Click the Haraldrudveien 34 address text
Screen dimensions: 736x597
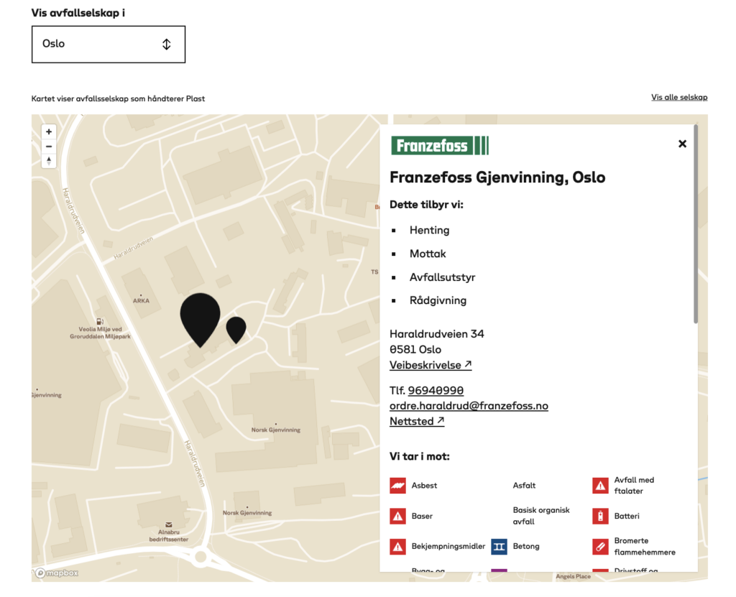coord(436,333)
